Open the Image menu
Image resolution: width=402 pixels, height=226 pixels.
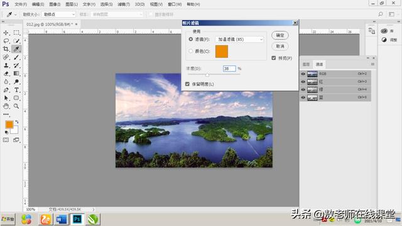click(55, 4)
